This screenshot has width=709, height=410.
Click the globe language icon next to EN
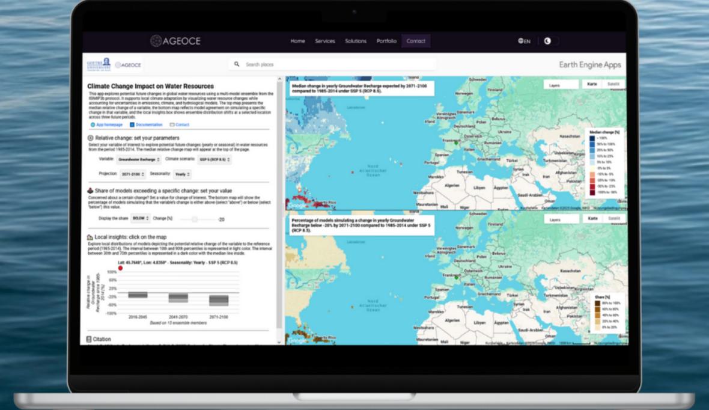(520, 41)
